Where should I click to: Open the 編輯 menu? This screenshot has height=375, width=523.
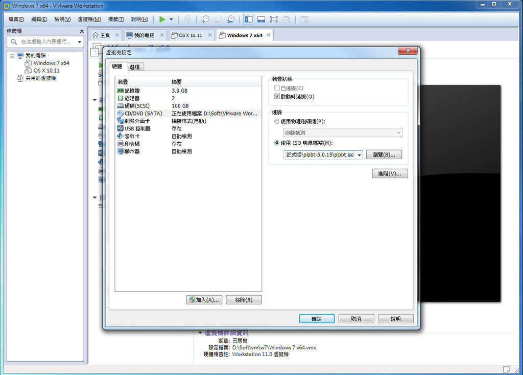coord(39,19)
